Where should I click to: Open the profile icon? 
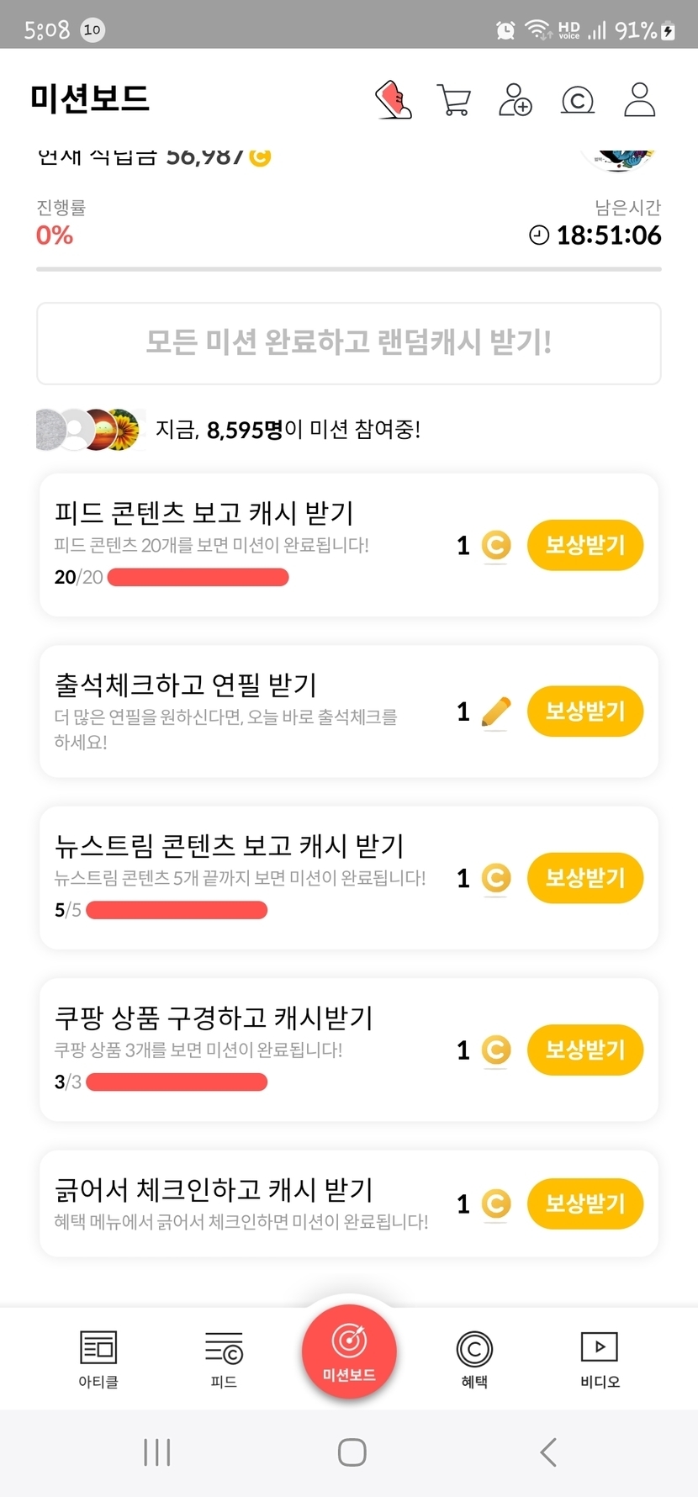(639, 100)
